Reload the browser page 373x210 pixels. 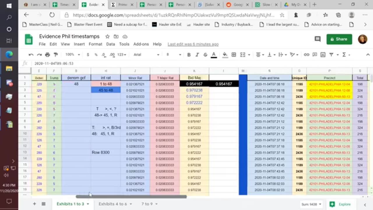(52, 15)
